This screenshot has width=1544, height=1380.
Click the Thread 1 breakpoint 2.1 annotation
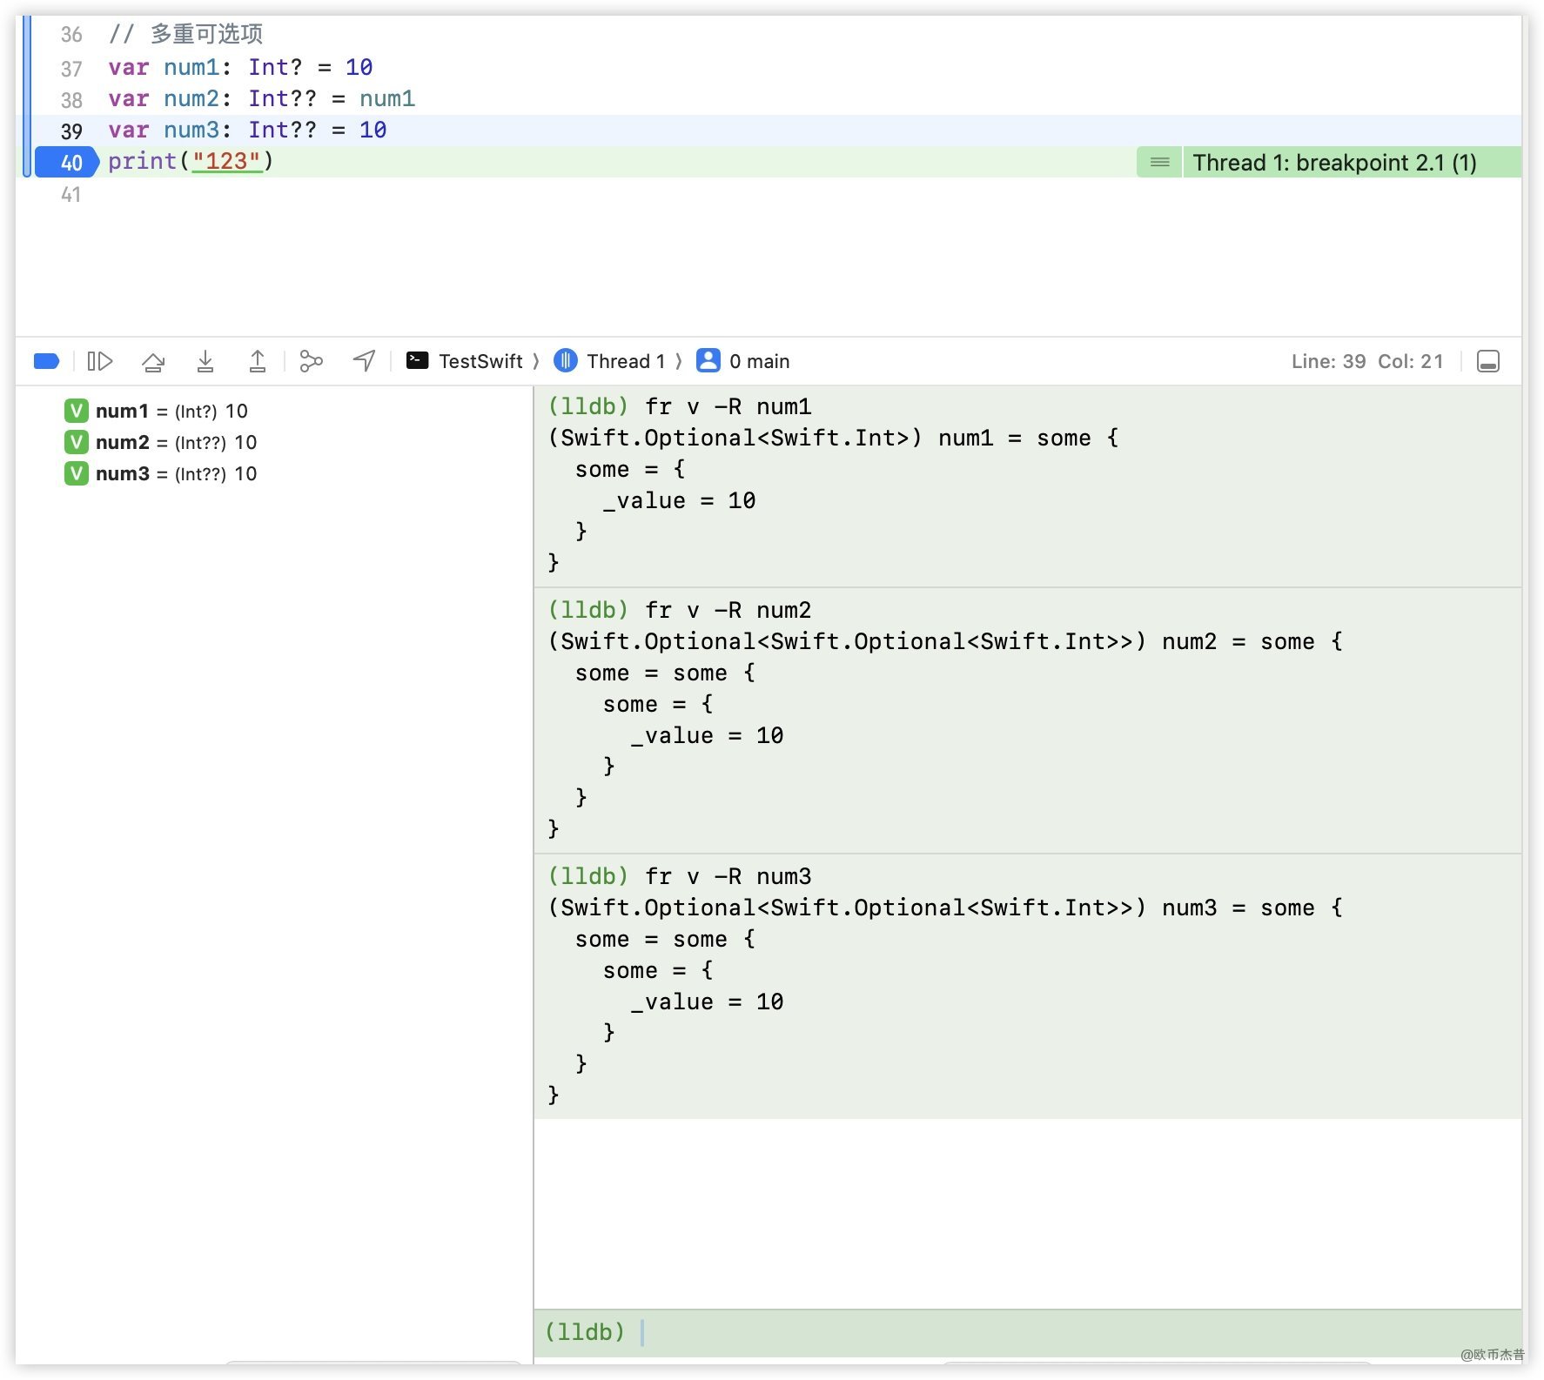tap(1333, 163)
